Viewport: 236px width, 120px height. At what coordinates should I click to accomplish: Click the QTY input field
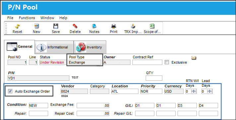tap(154, 78)
